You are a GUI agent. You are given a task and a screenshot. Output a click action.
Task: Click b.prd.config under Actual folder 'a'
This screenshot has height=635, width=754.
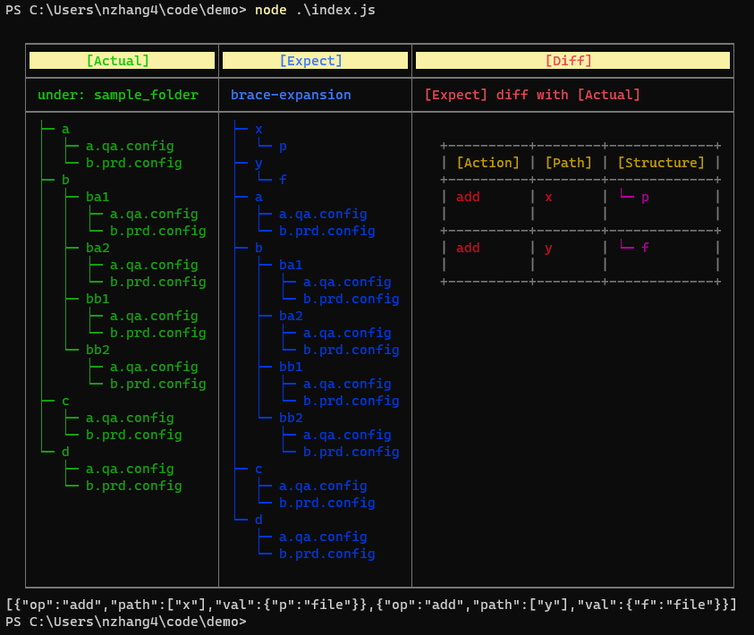tap(133, 163)
